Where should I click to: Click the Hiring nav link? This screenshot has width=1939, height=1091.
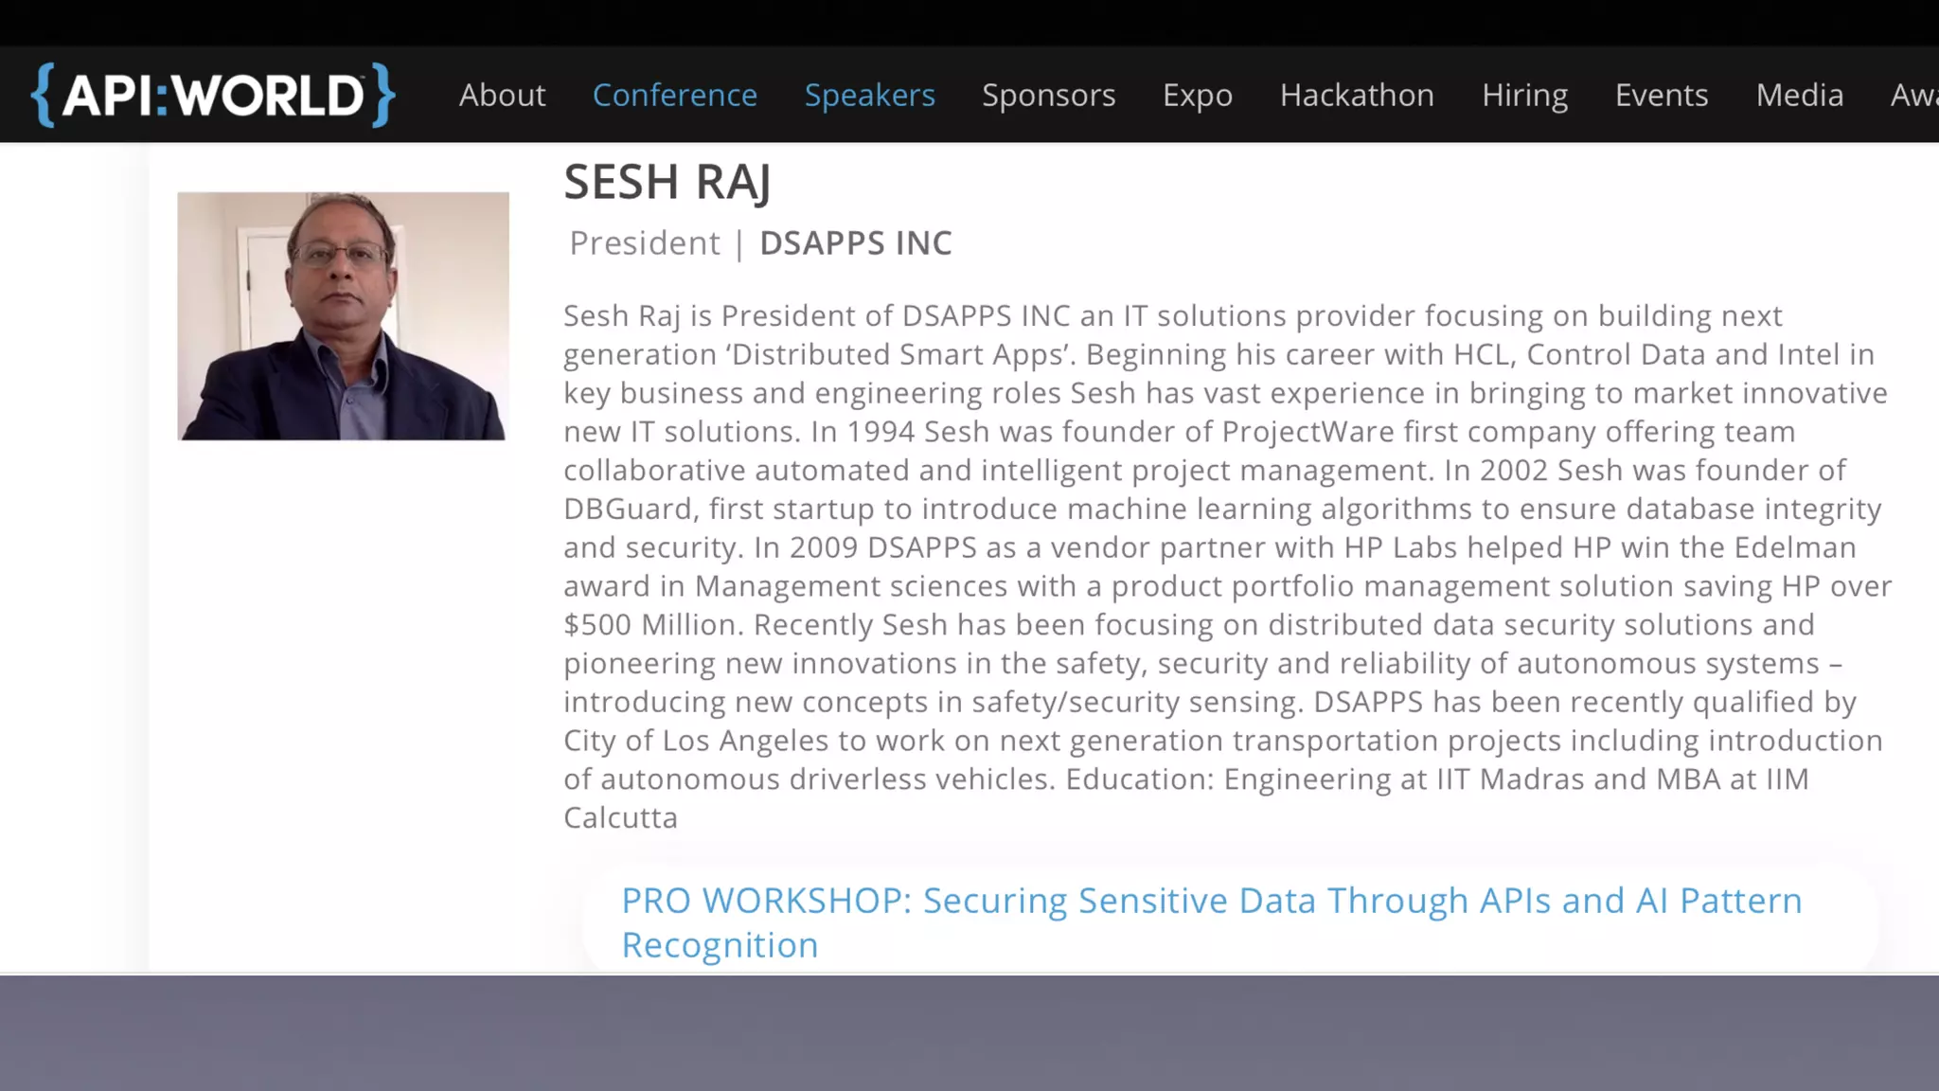coord(1524,95)
